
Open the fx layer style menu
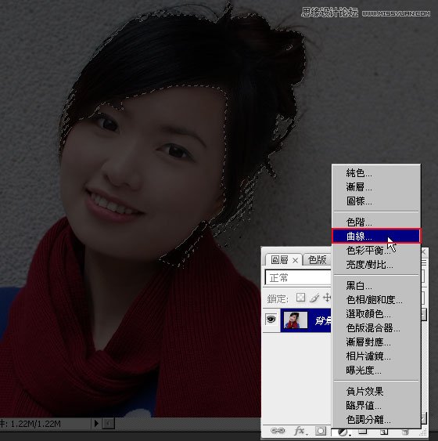[x=300, y=431]
